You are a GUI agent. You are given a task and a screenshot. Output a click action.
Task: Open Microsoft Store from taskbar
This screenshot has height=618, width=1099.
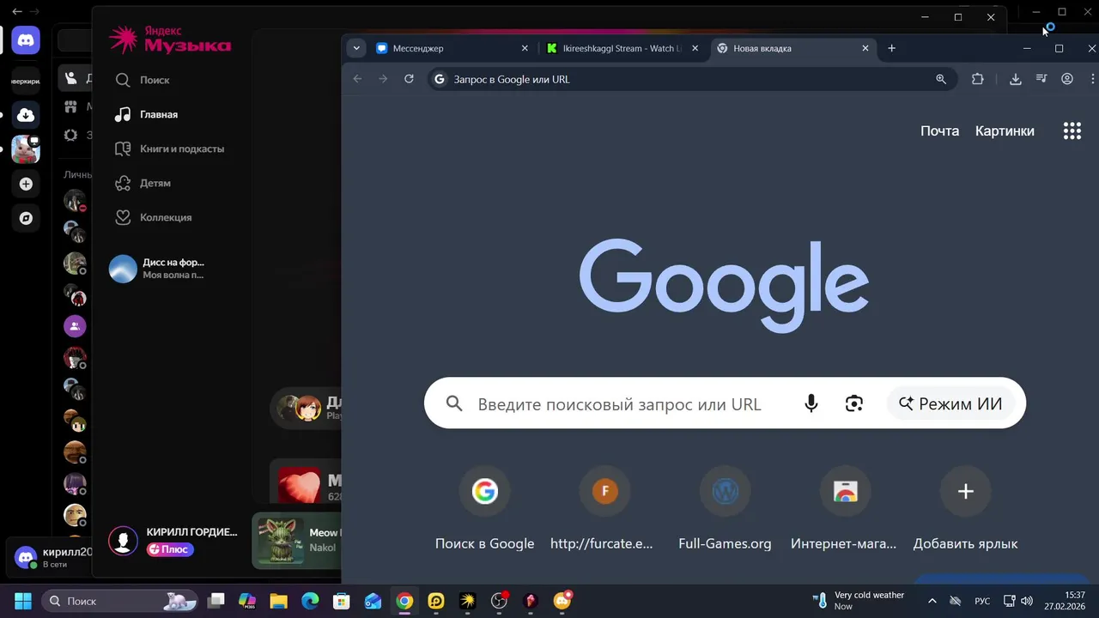(x=342, y=601)
